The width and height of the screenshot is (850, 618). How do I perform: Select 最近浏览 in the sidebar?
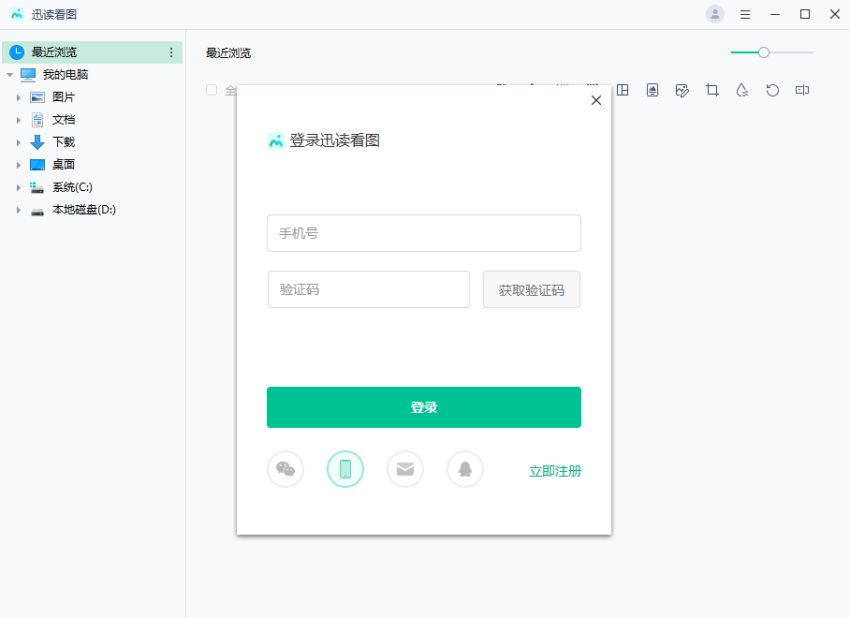coord(92,52)
